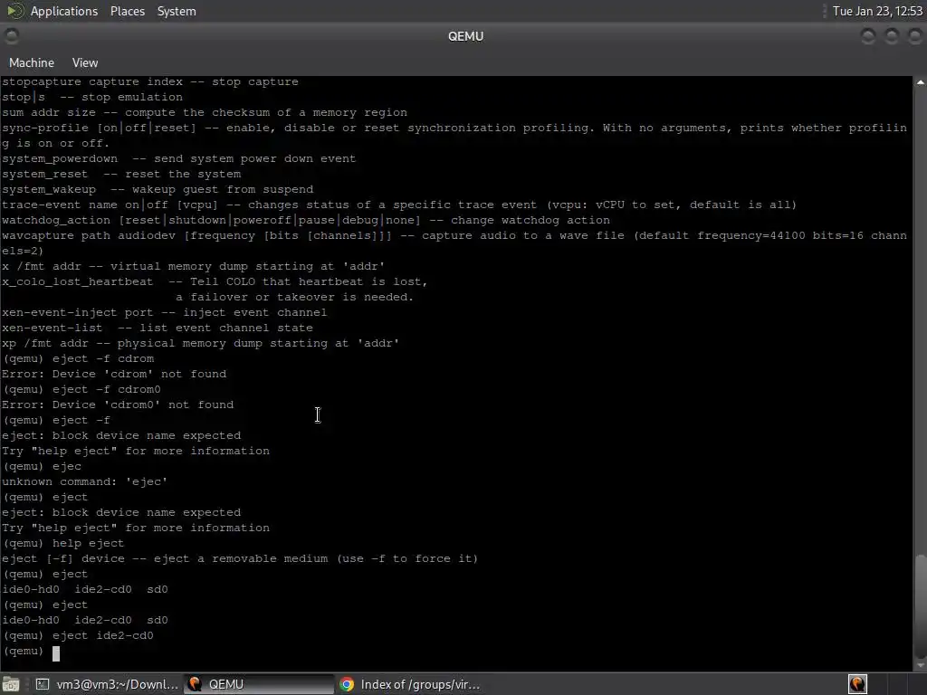Click the QEMU icon in taskbar entry

pos(195,684)
